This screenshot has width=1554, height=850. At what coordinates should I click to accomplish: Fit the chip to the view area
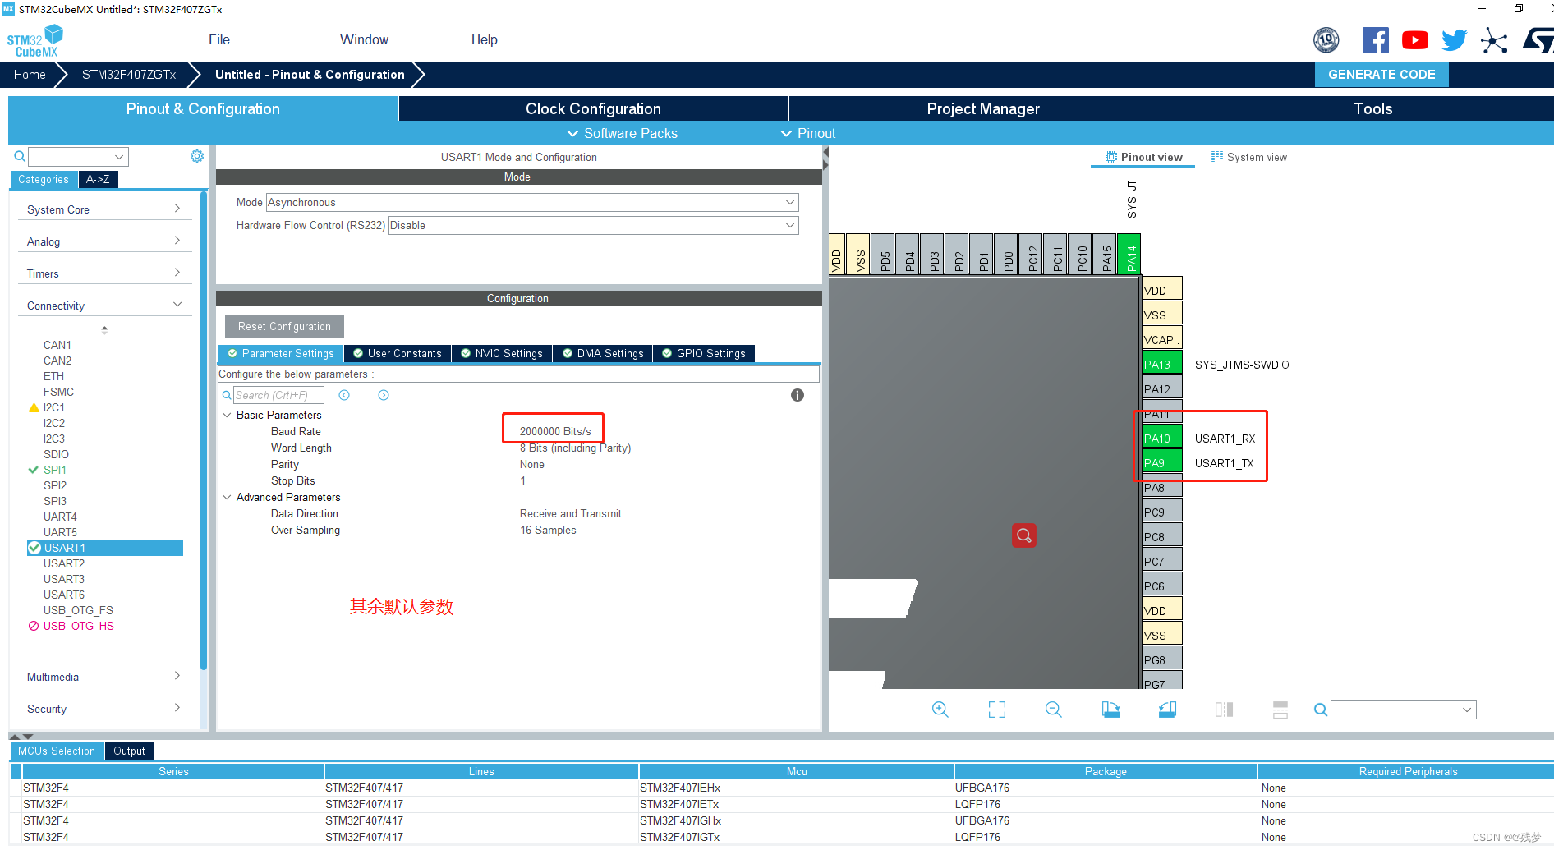pos(997,710)
